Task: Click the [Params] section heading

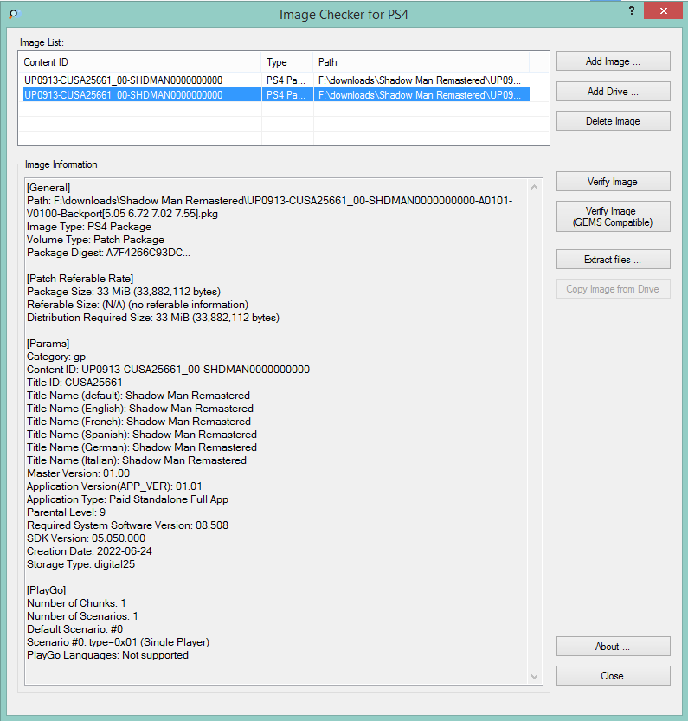Action: click(48, 344)
